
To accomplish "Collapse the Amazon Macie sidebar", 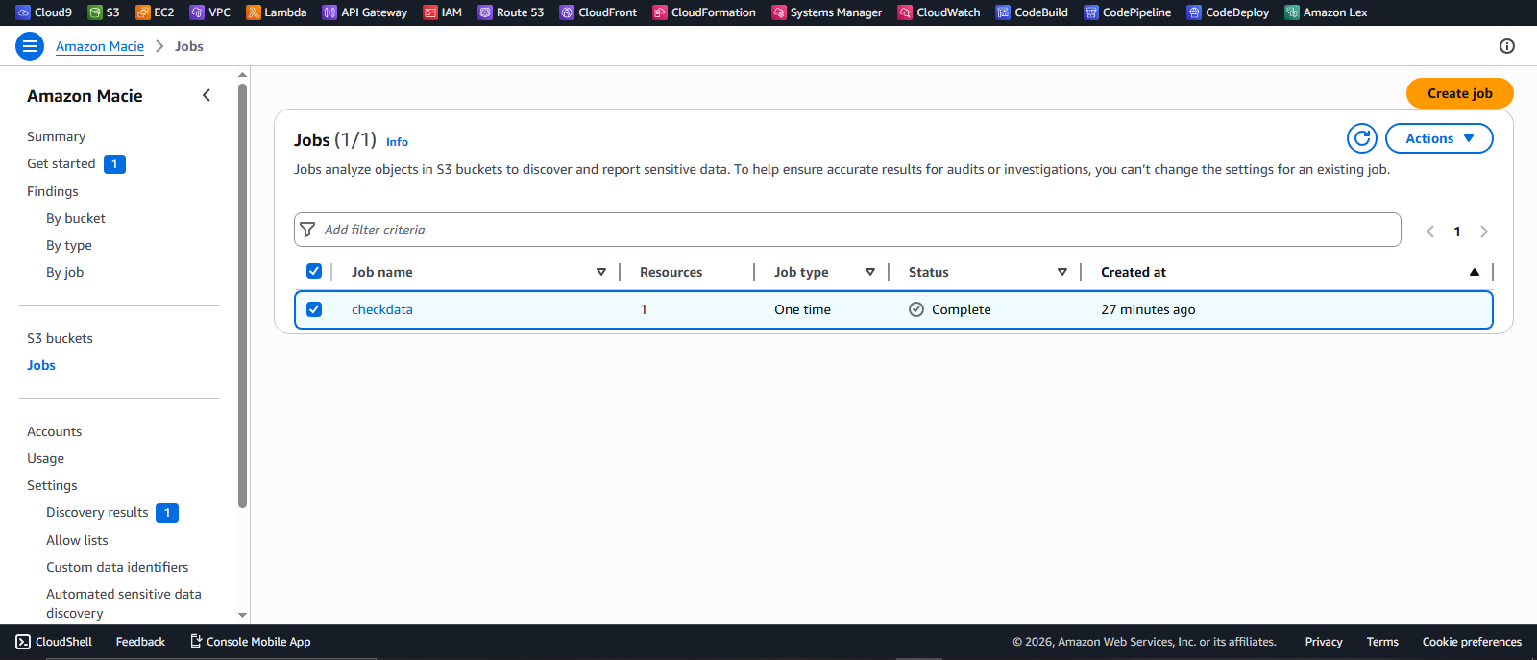I will coord(207,95).
